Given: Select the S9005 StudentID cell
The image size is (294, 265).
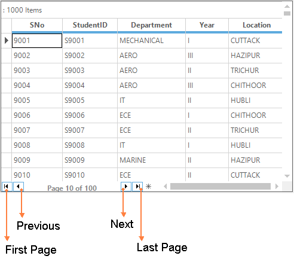Looking at the screenshot, I should click(90, 100).
